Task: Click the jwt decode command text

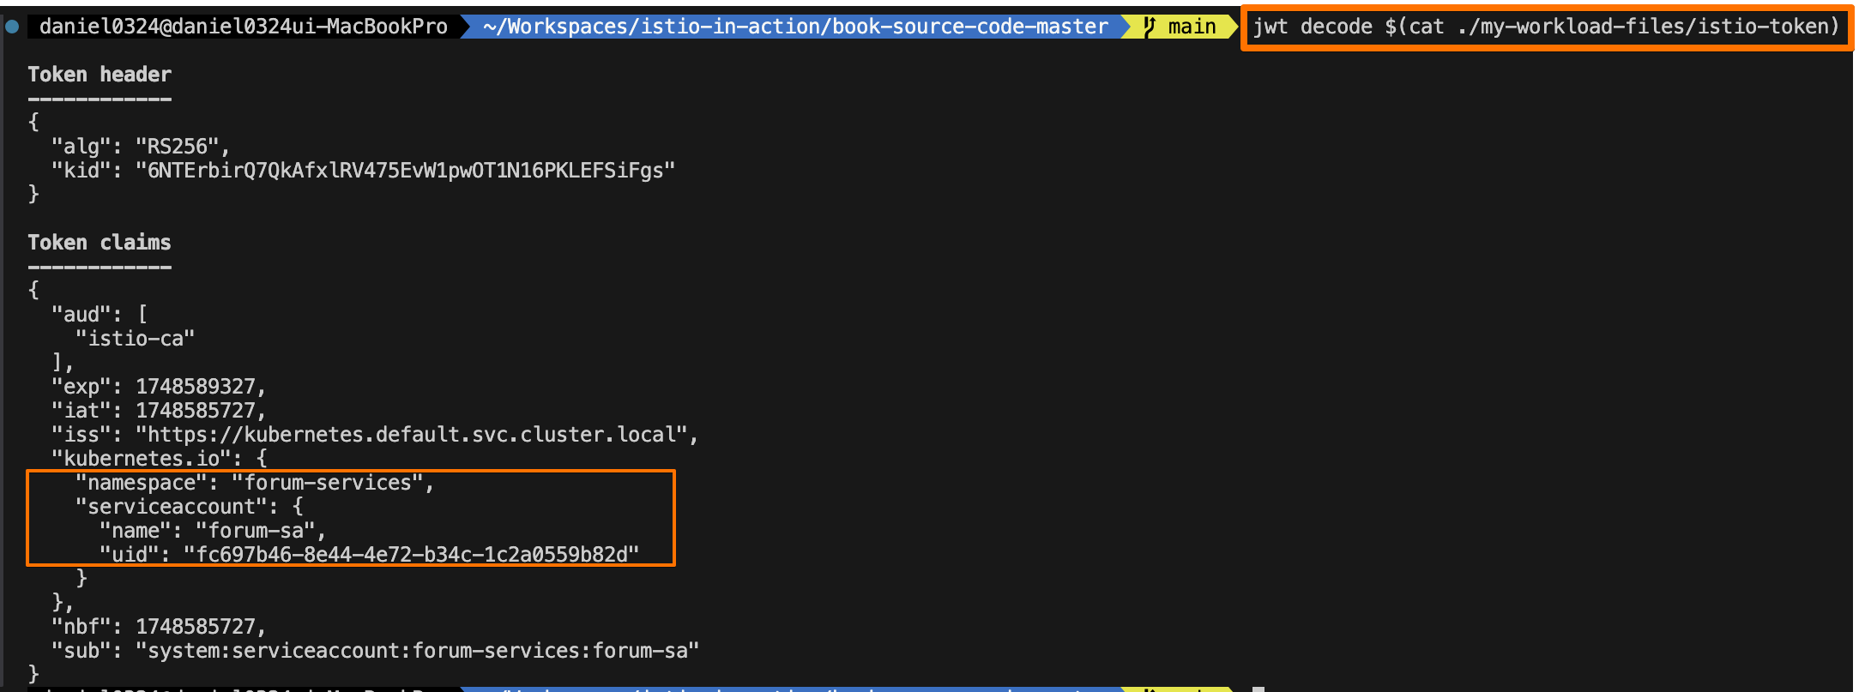Action: point(1546,27)
